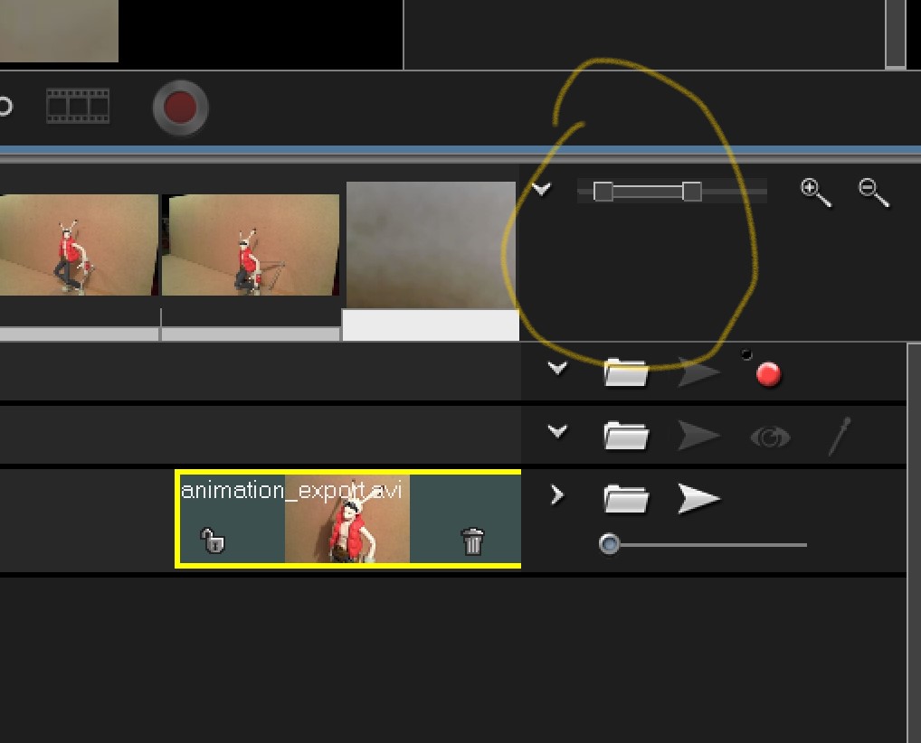
Task: Select the animation_export.avi clip thumbnail
Action: pos(347,520)
